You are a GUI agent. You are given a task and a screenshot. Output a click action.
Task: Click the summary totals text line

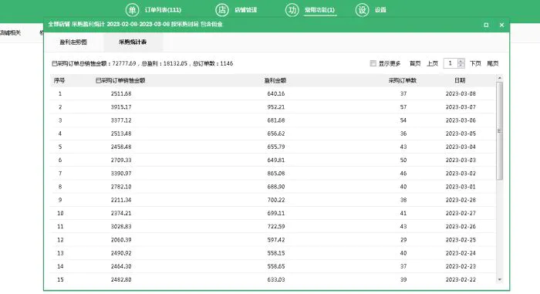(142, 63)
